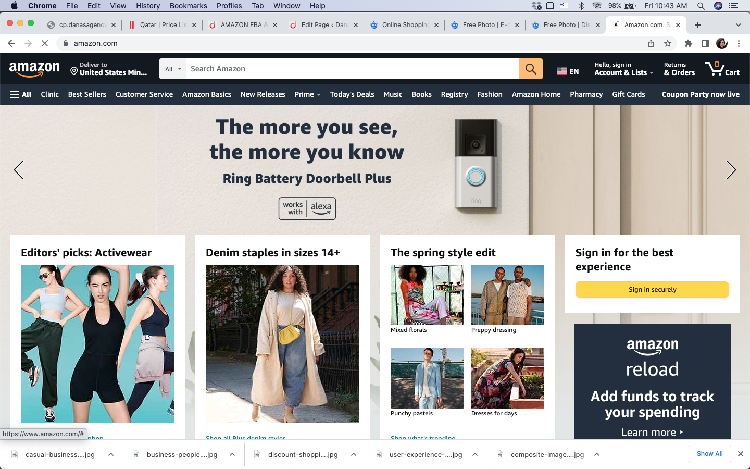750x469 pixels.
Task: Click the orange search magnifier button
Action: pos(531,69)
